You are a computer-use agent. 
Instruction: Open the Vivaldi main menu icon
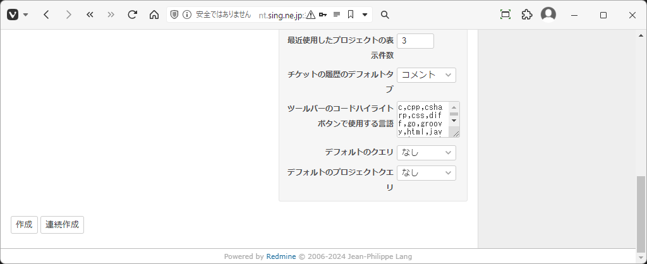coord(13,15)
